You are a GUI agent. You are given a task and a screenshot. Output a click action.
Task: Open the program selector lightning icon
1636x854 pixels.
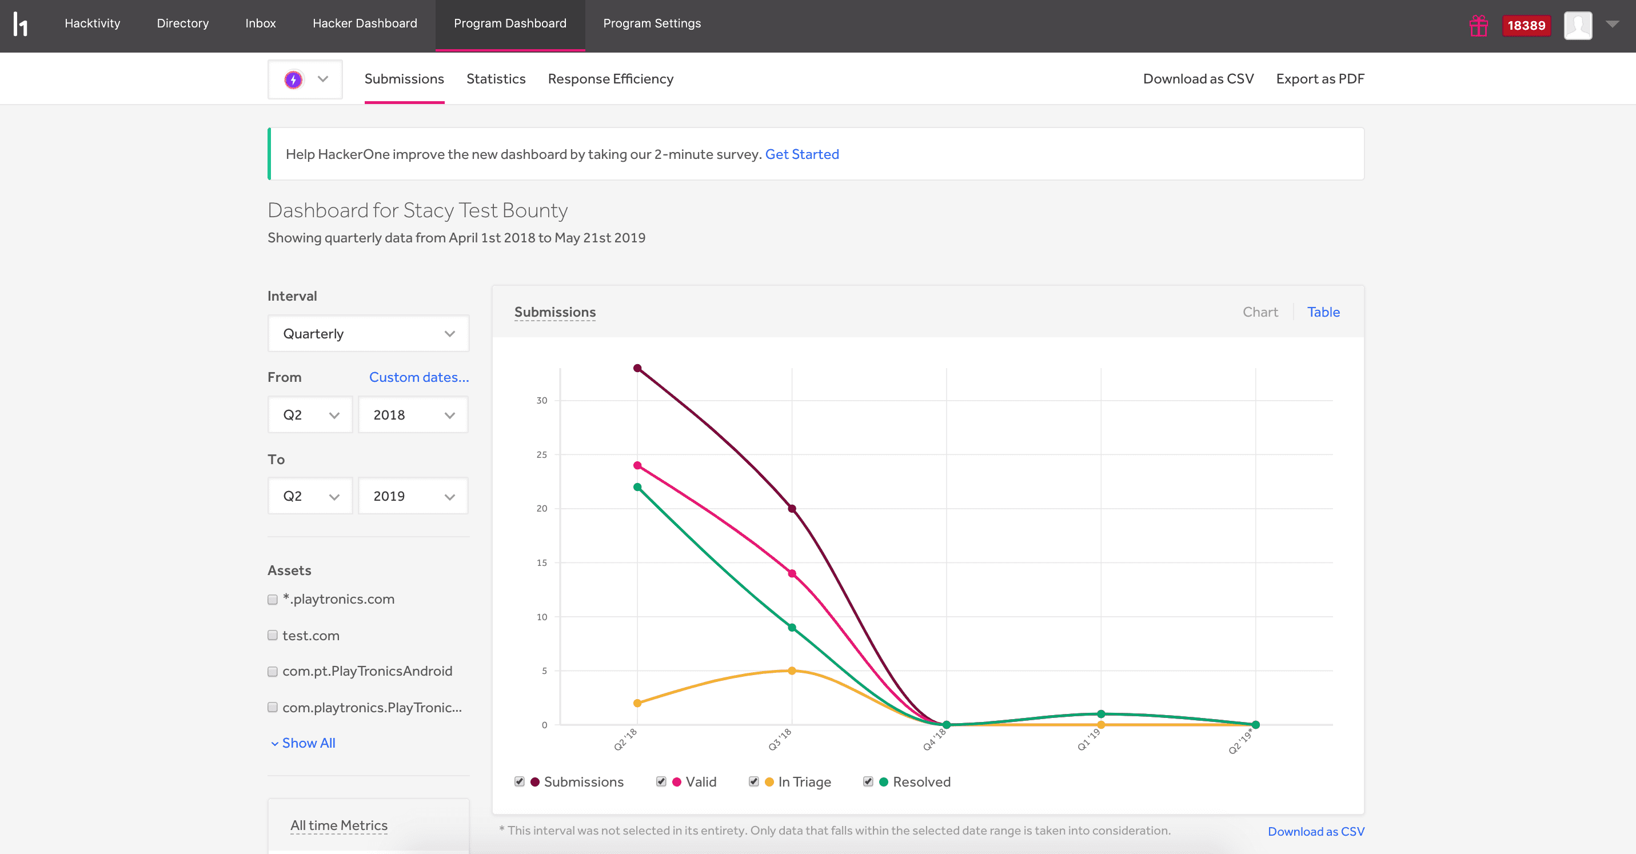[x=293, y=79]
